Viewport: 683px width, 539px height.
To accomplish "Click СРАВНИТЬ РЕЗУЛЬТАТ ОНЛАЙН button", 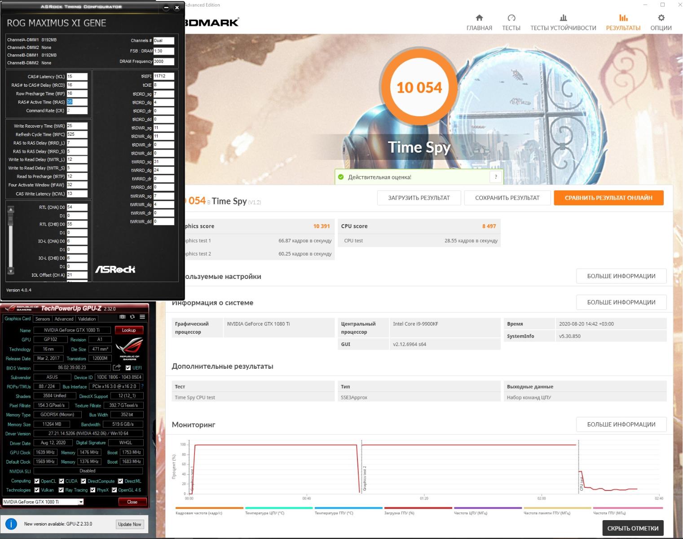I will [608, 198].
